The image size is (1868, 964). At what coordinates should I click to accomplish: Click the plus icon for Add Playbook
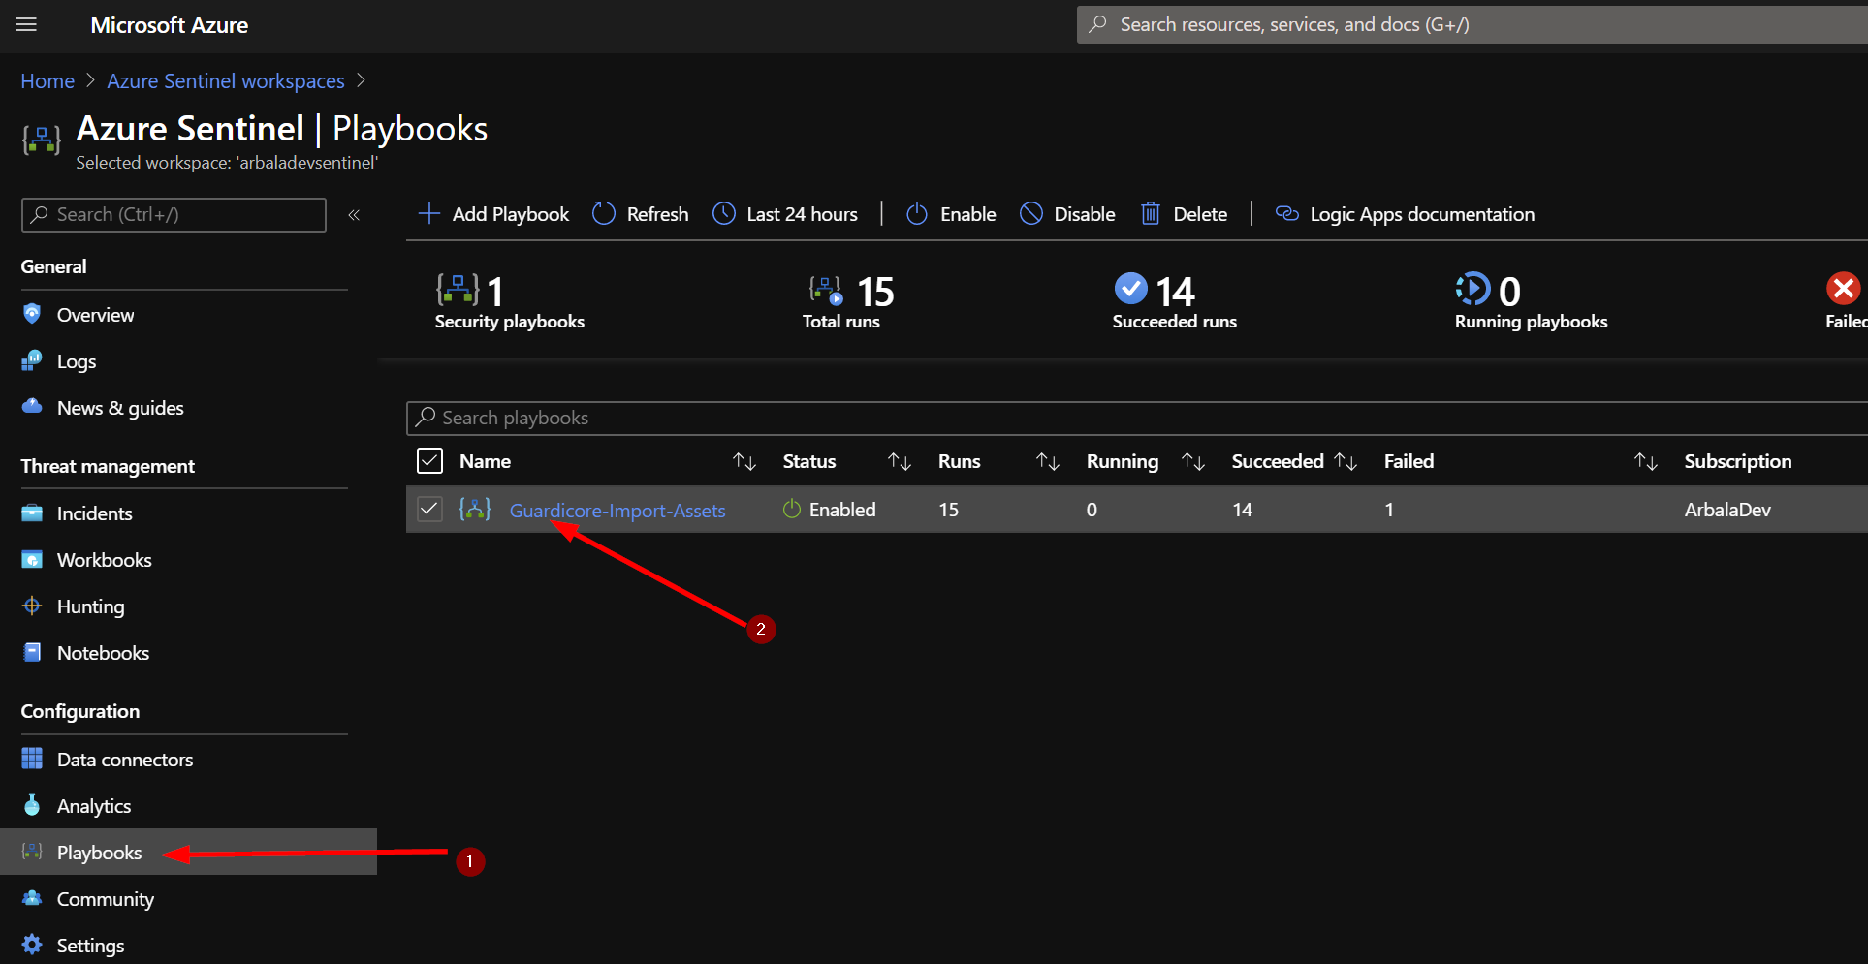tap(428, 213)
